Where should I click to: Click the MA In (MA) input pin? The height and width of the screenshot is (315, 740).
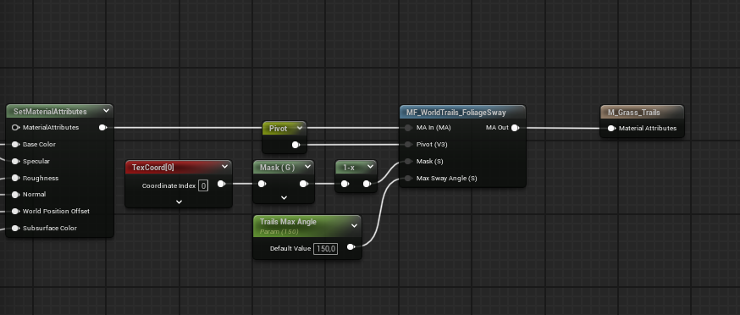coord(408,128)
